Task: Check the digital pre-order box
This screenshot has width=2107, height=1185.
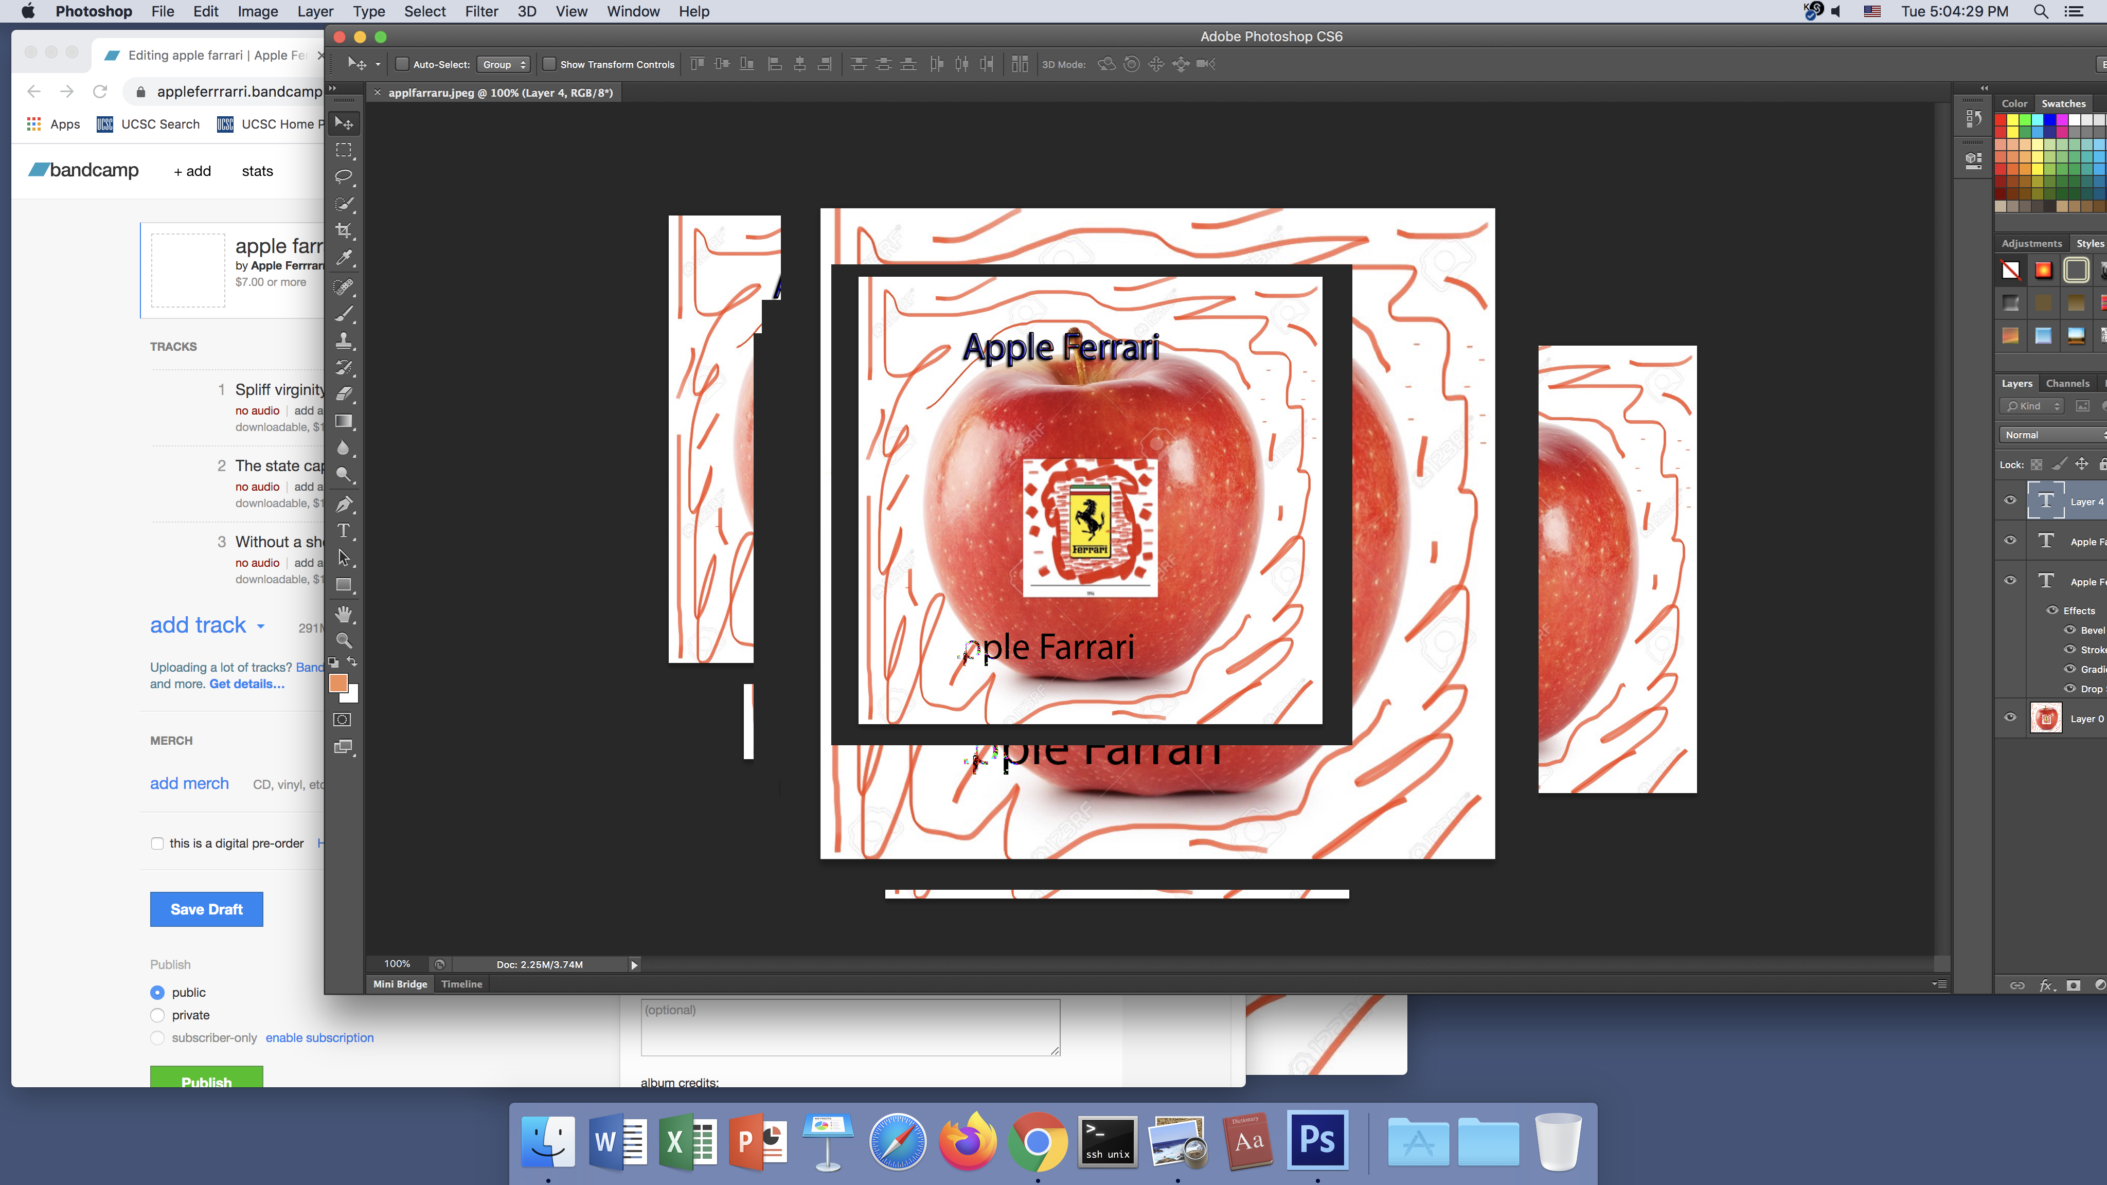Action: 157,843
